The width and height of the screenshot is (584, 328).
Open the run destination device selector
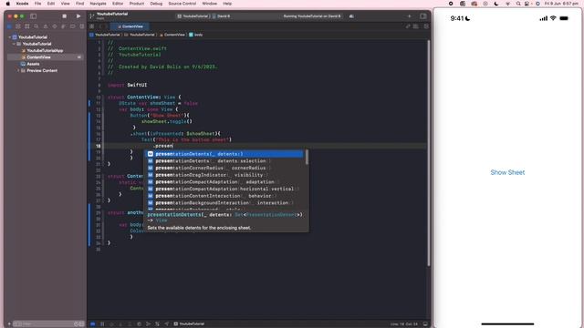click(x=222, y=16)
